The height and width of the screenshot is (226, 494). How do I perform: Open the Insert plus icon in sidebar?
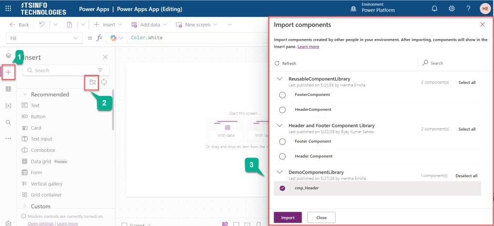(9, 72)
